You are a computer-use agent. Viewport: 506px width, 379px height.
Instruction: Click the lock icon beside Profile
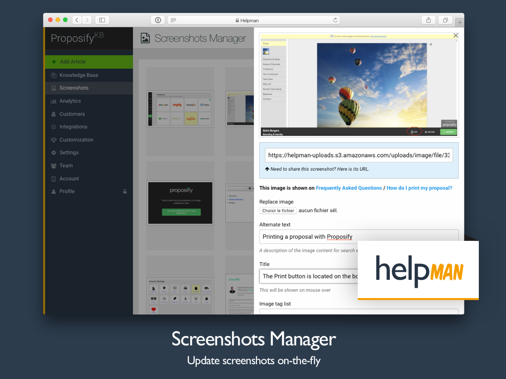click(125, 191)
